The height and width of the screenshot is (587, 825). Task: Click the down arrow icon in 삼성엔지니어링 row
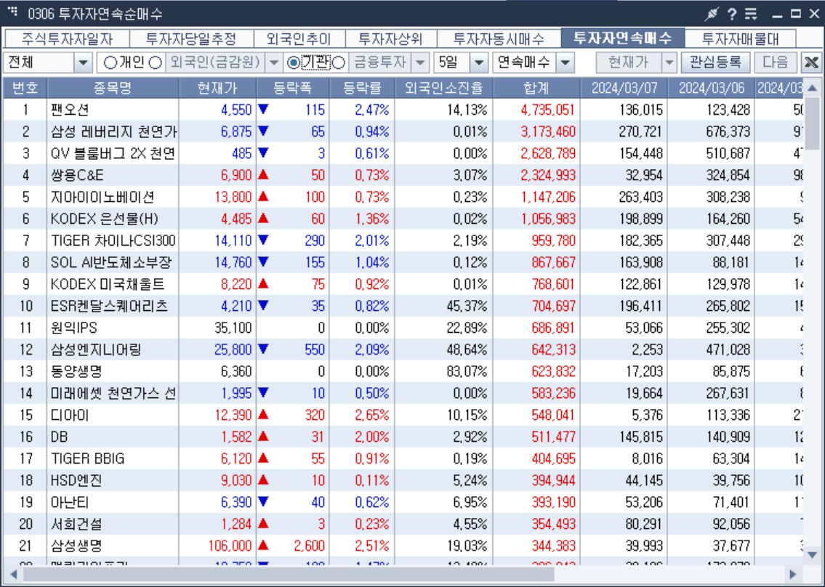(x=264, y=349)
